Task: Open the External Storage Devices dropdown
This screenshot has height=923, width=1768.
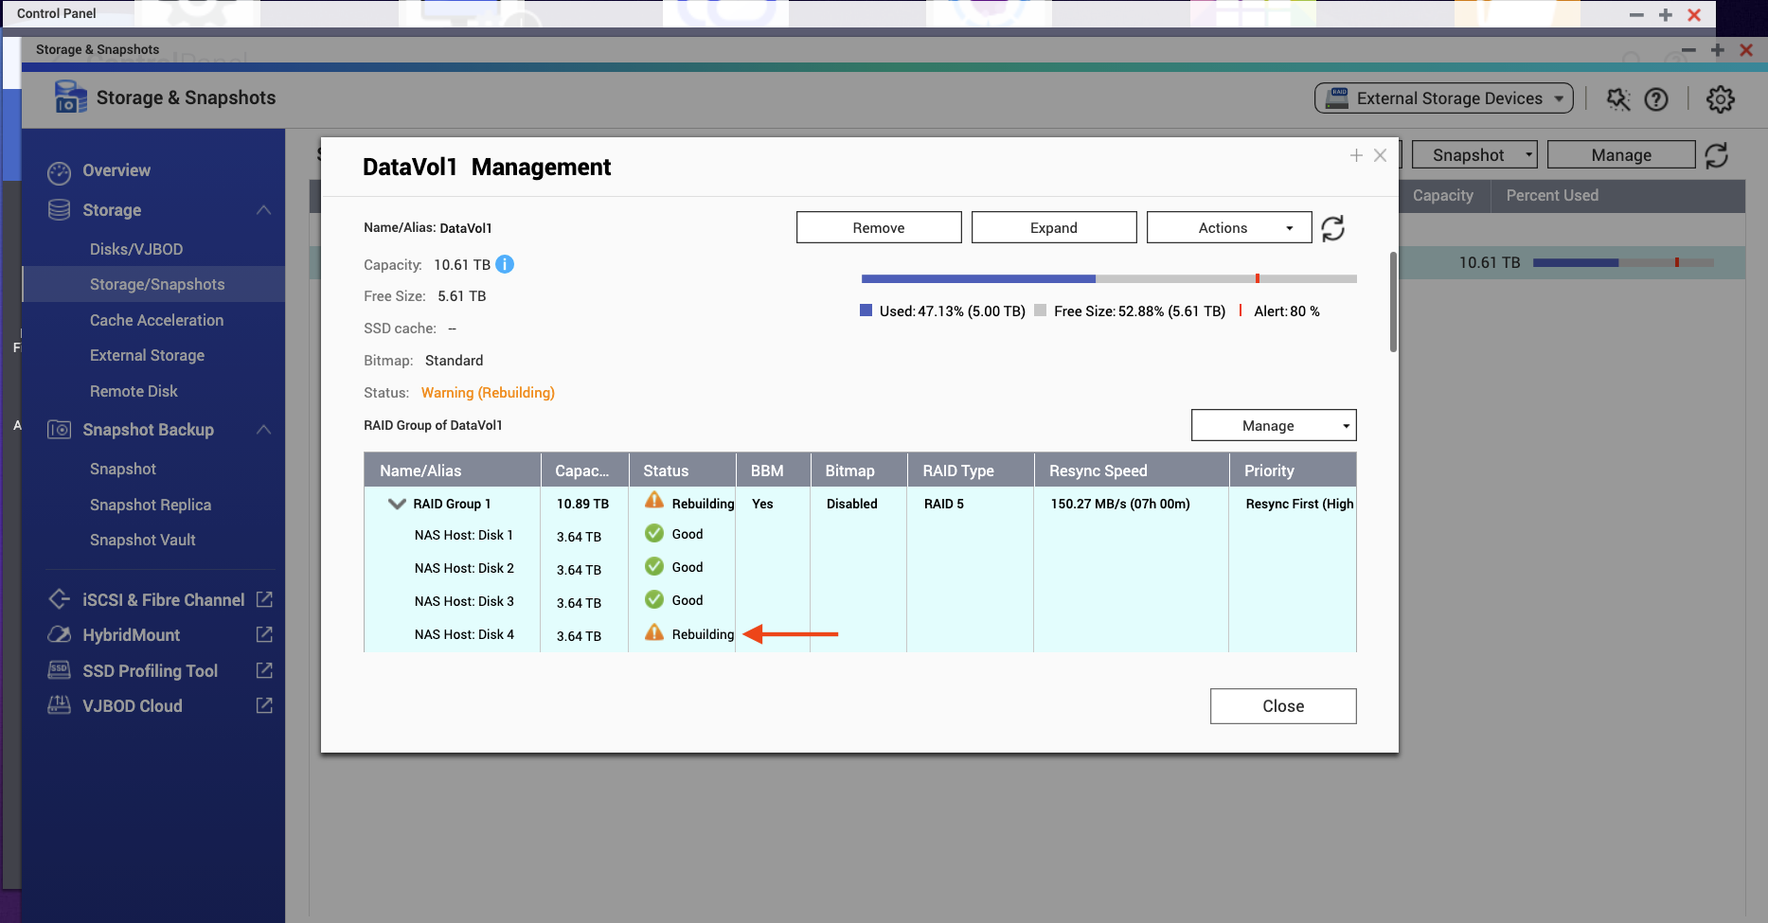Action: pos(1443,98)
